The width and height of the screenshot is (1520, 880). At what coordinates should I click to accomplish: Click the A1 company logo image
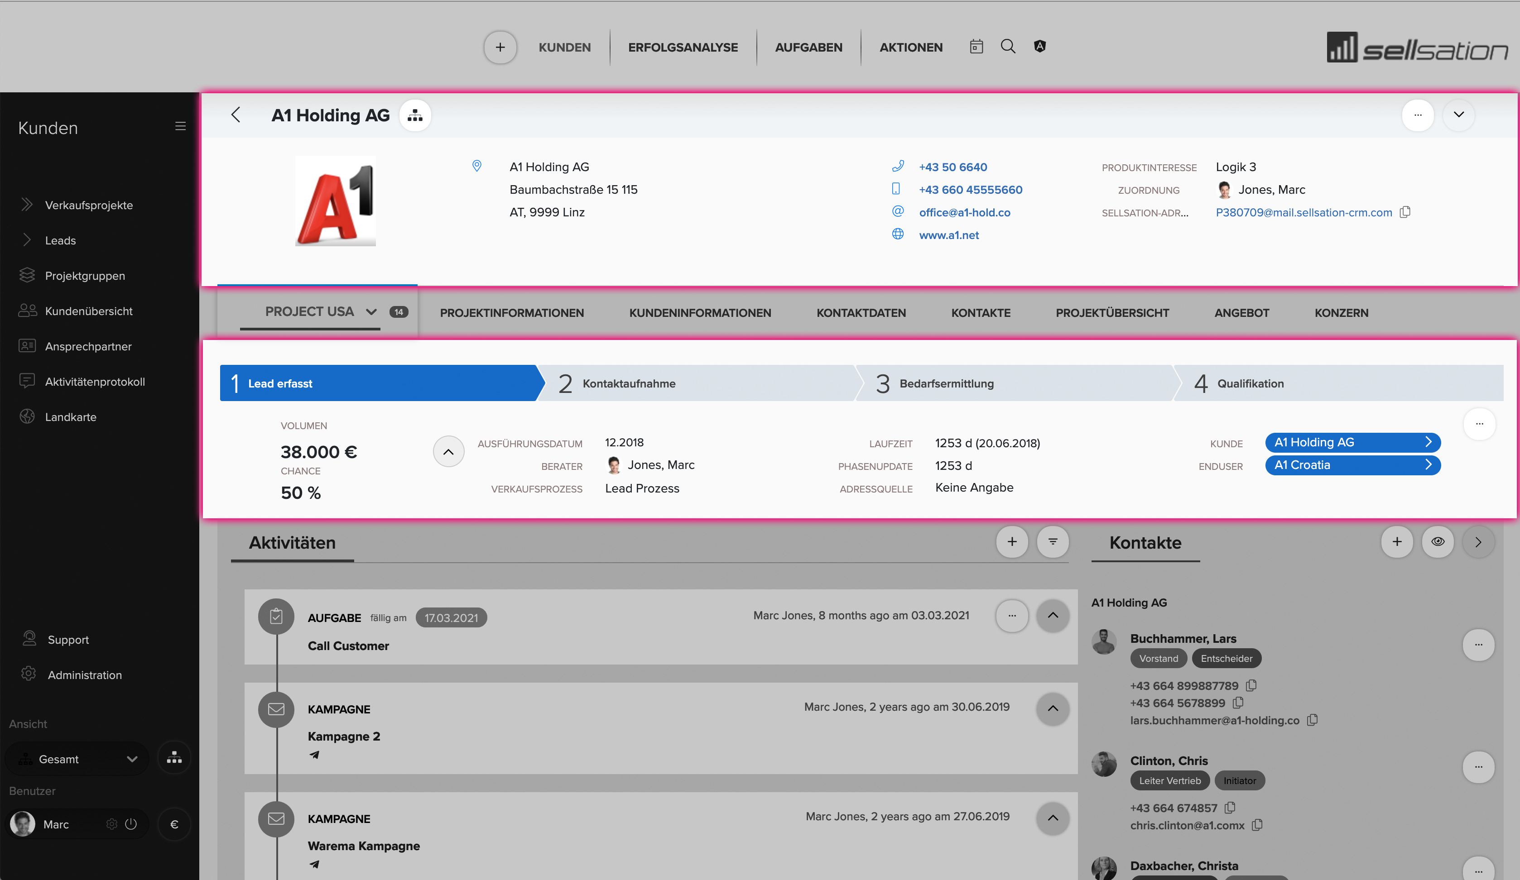[335, 201]
